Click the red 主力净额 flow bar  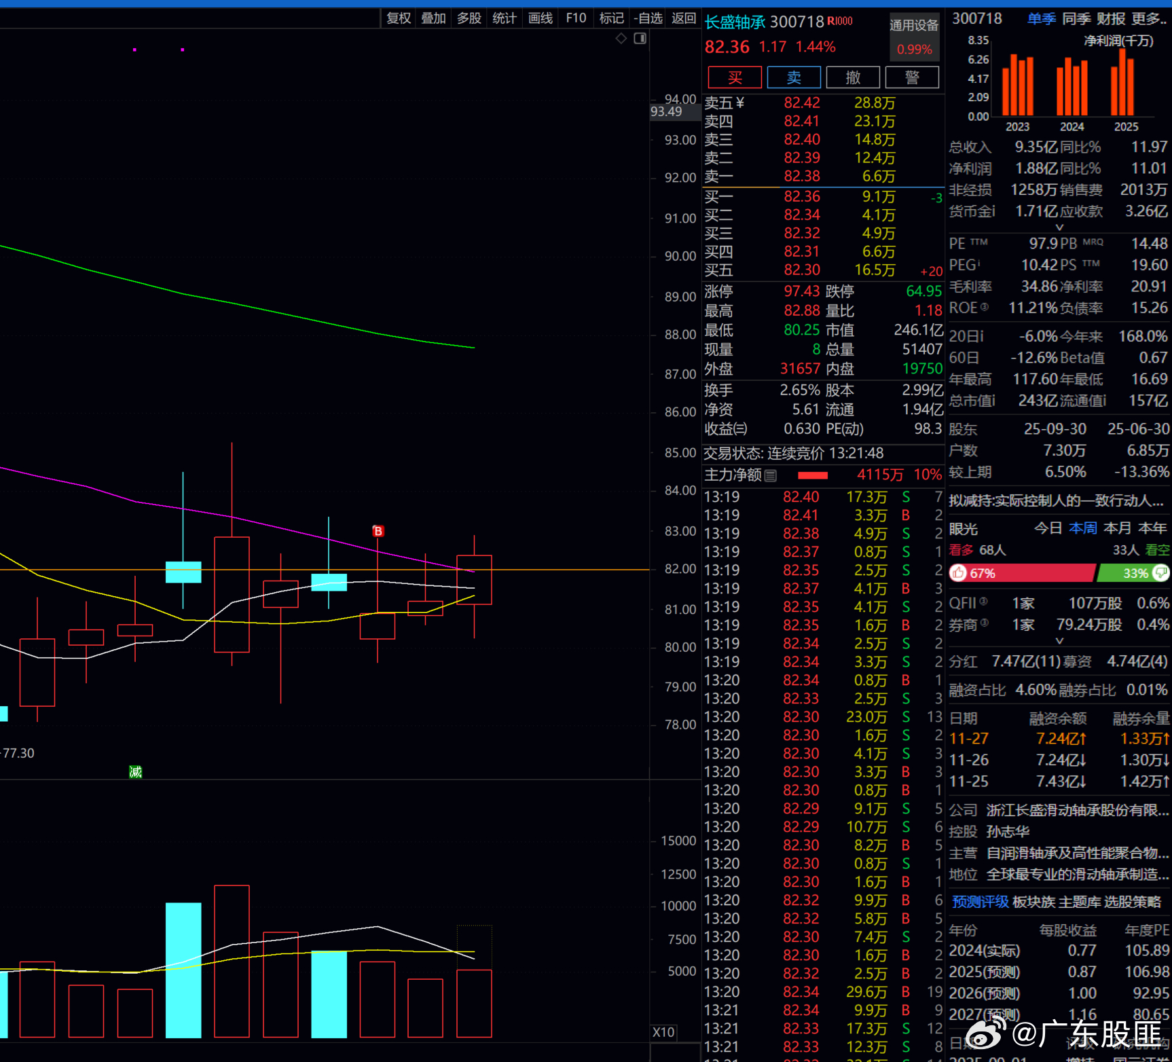(x=813, y=475)
